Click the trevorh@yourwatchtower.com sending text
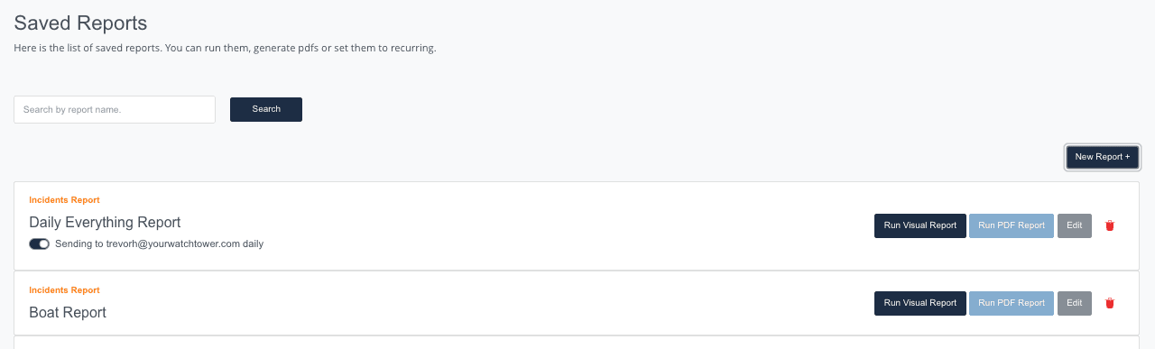Image resolution: width=1155 pixels, height=349 pixels. point(159,243)
